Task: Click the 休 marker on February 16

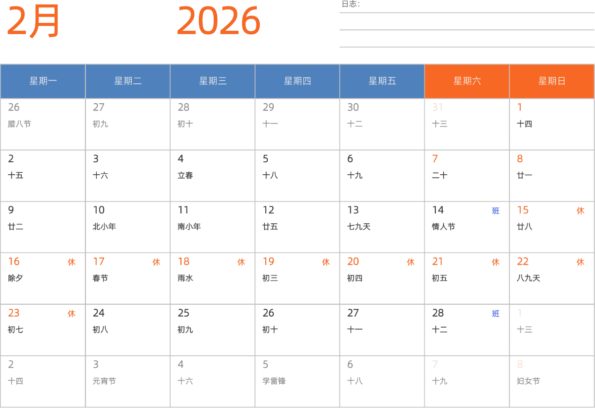Action: click(x=71, y=262)
